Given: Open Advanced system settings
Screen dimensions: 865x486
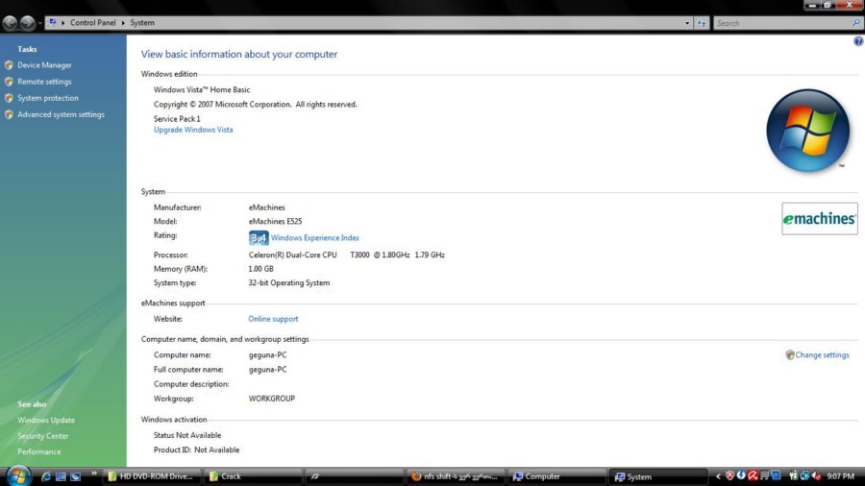Looking at the screenshot, I should coord(61,114).
